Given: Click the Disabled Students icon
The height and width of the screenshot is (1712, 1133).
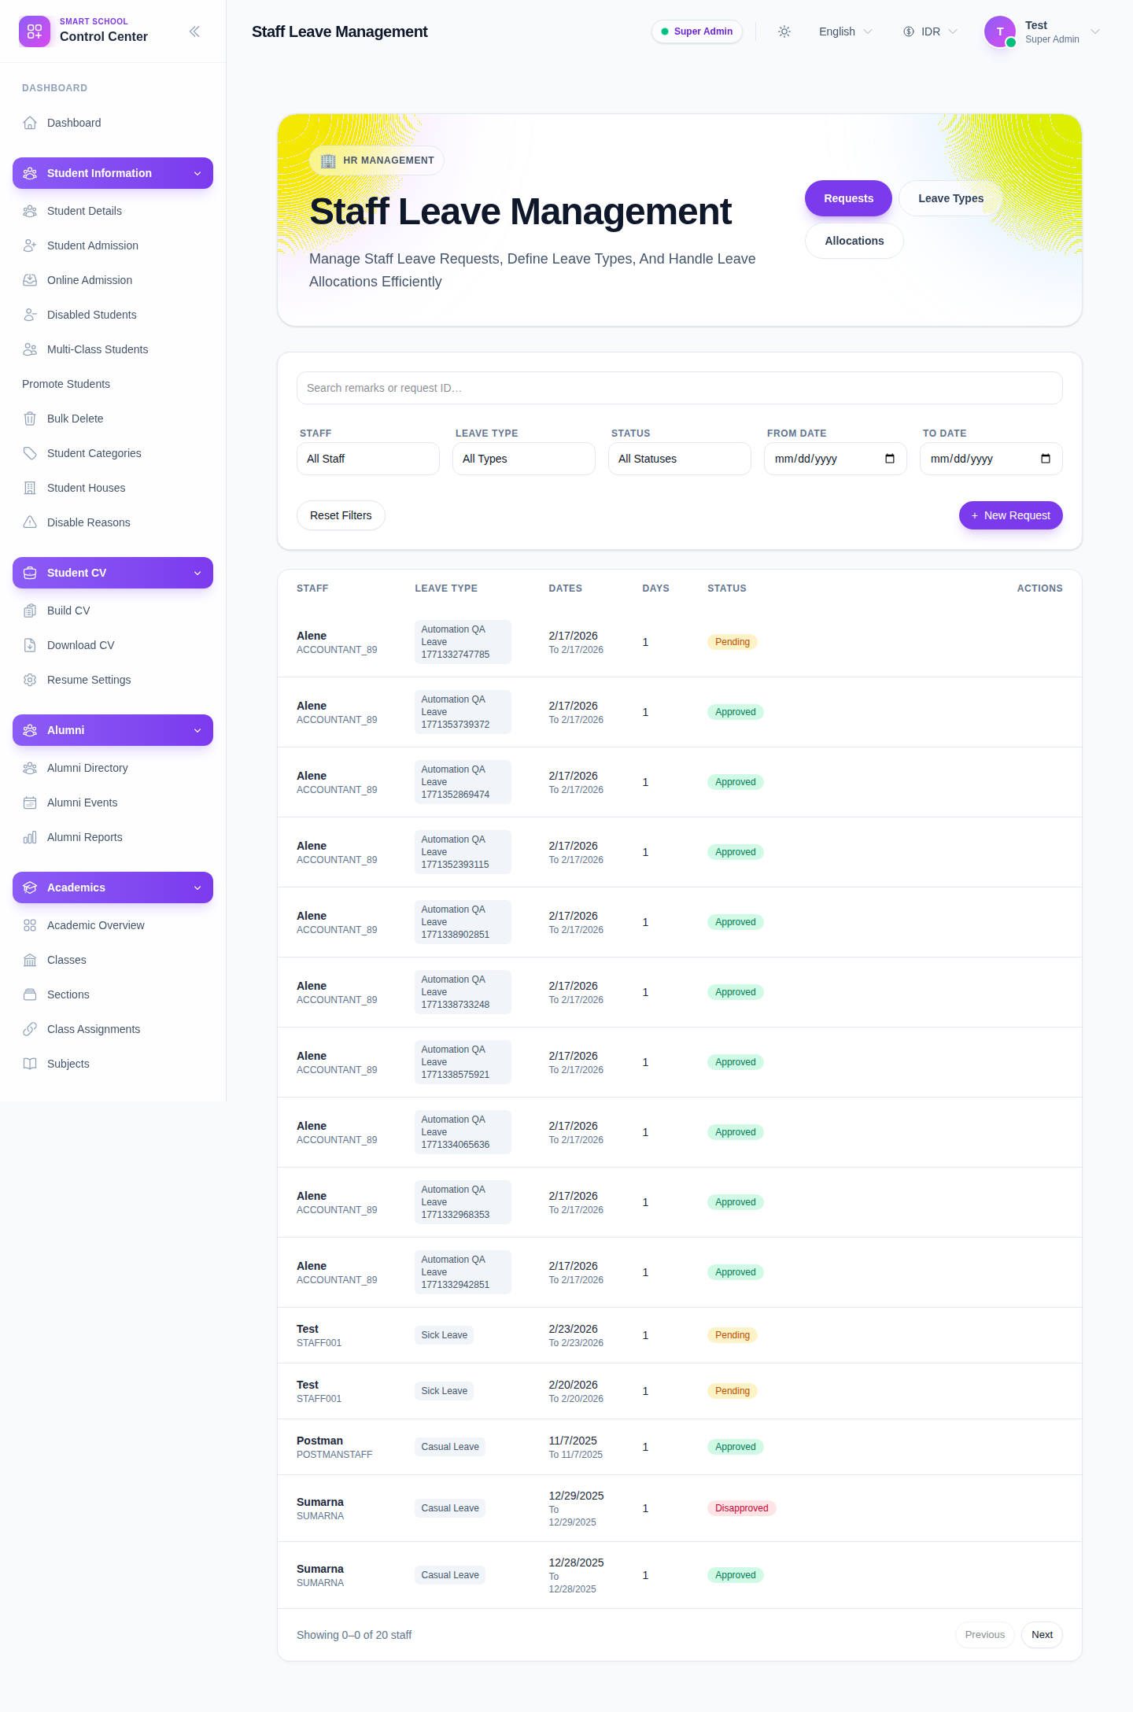Looking at the screenshot, I should point(30,315).
